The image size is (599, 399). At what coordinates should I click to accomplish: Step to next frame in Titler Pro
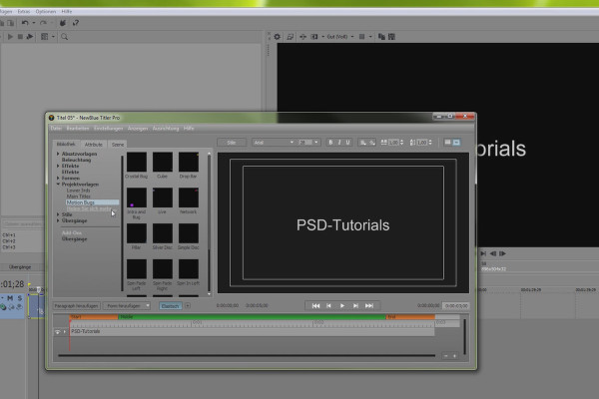pyautogui.click(x=355, y=306)
